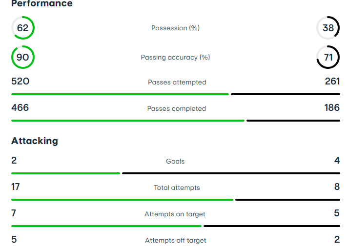Viewport: 348px width, 250px height.
Task: Click the 186 passes completed value
Action: 332,108
